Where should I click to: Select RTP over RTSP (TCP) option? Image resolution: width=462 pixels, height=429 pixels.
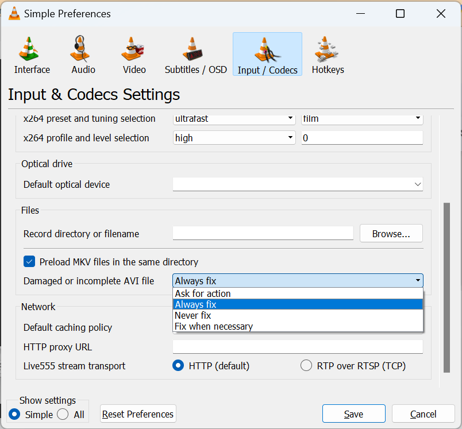click(307, 366)
